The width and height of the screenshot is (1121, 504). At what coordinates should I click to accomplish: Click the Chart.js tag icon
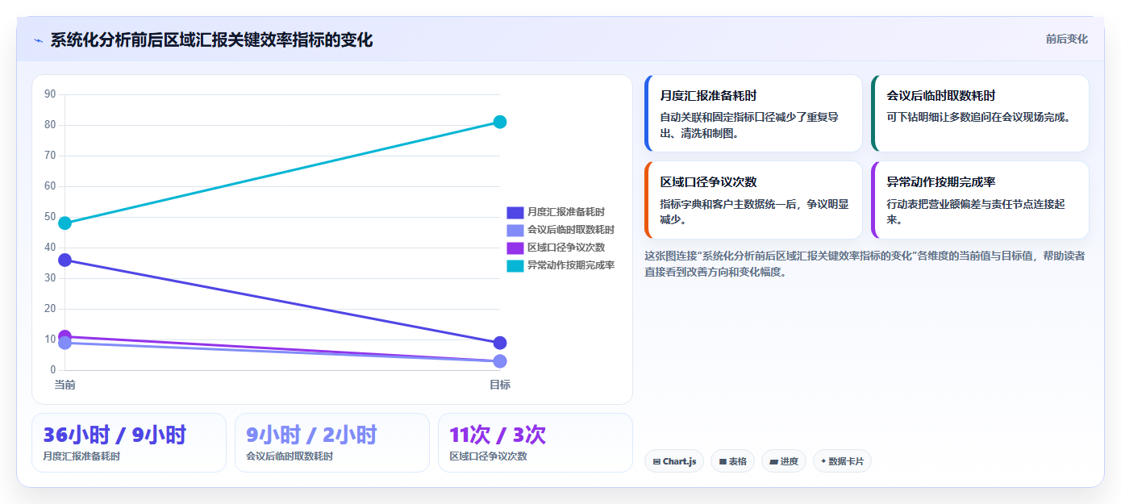(x=657, y=462)
